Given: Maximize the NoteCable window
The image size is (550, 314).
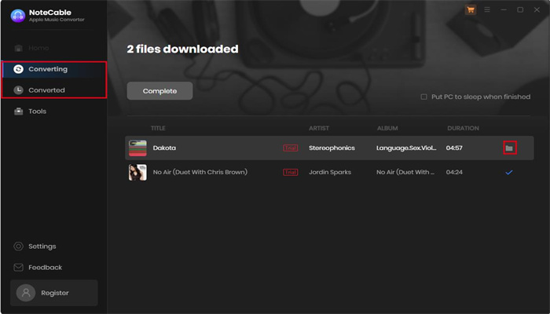Looking at the screenshot, I should 520,9.
